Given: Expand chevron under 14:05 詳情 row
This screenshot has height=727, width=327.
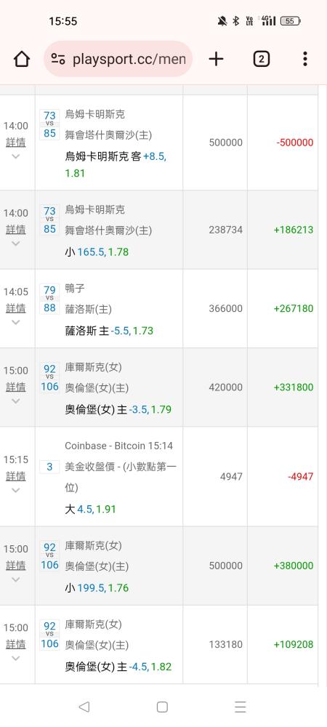Looking at the screenshot, I should [16, 322].
